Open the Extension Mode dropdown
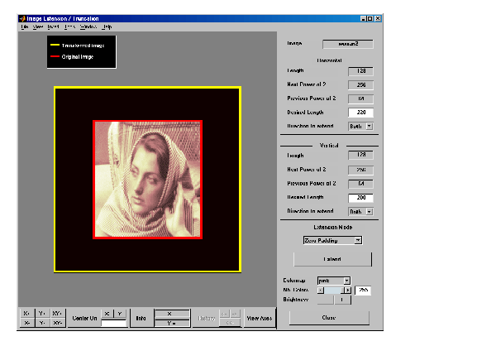Screen dimensions: 496x346 coord(332,241)
